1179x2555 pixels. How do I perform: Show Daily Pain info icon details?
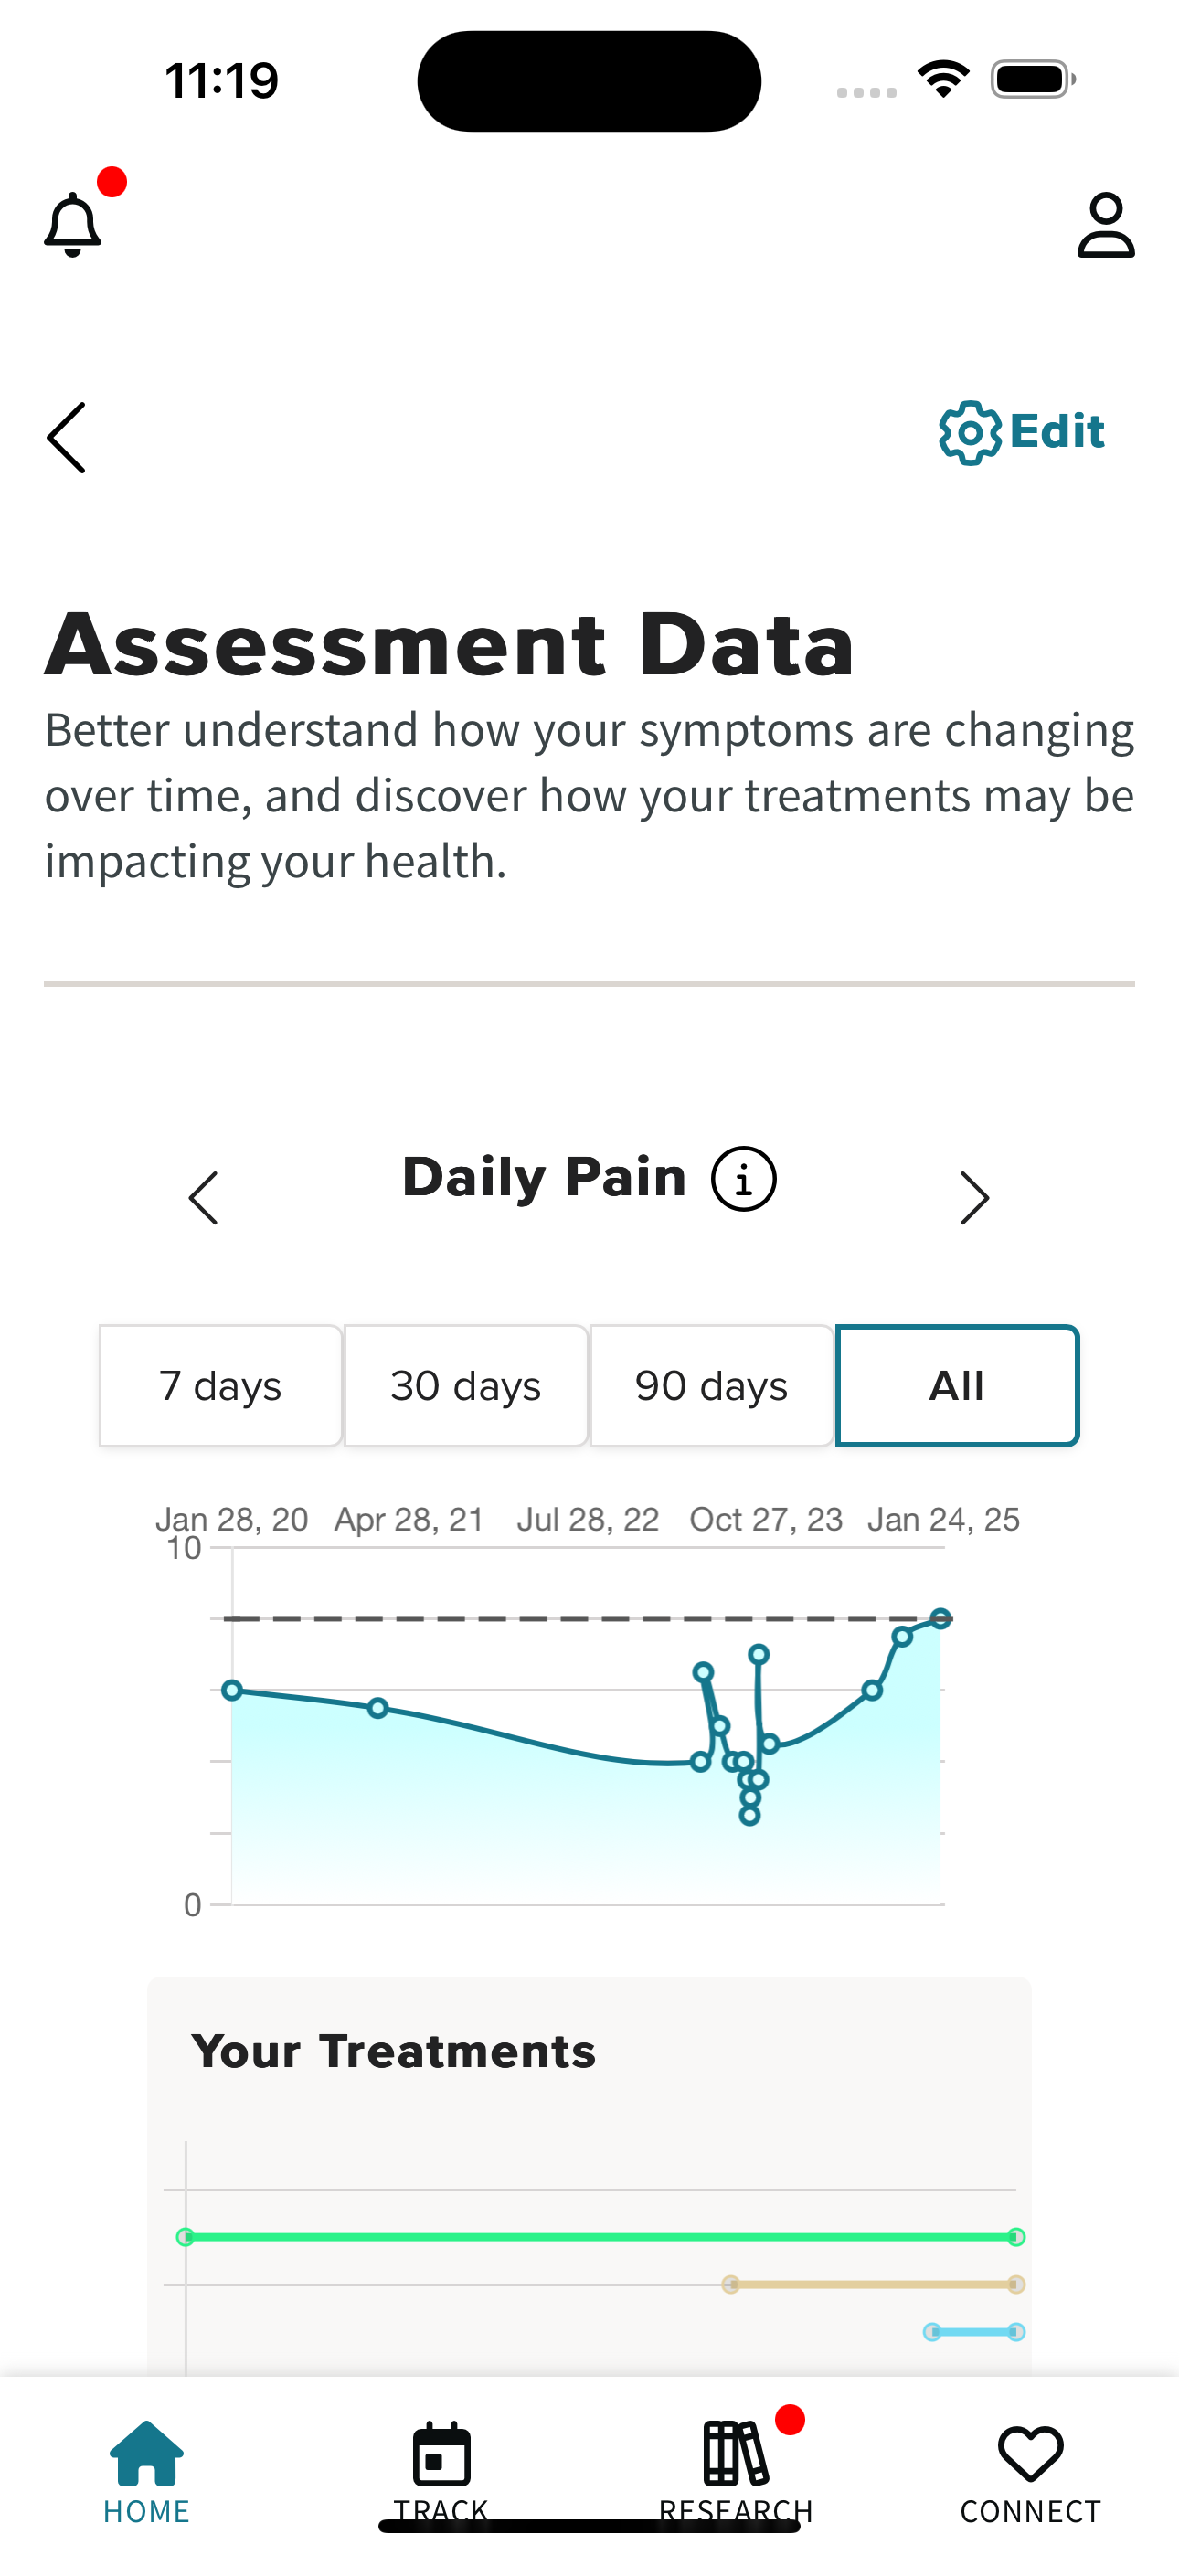click(x=743, y=1178)
